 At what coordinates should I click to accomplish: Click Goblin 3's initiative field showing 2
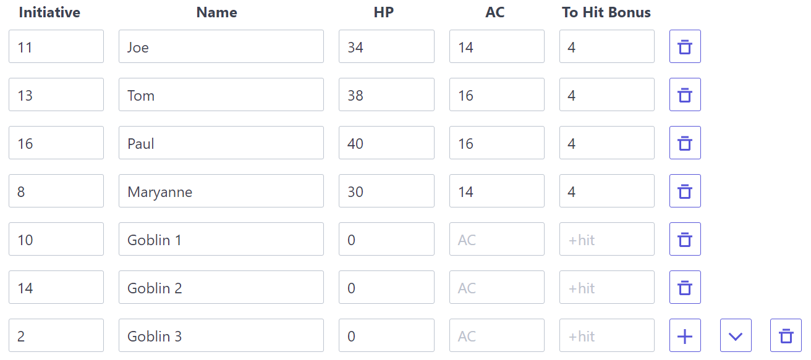tap(56, 335)
